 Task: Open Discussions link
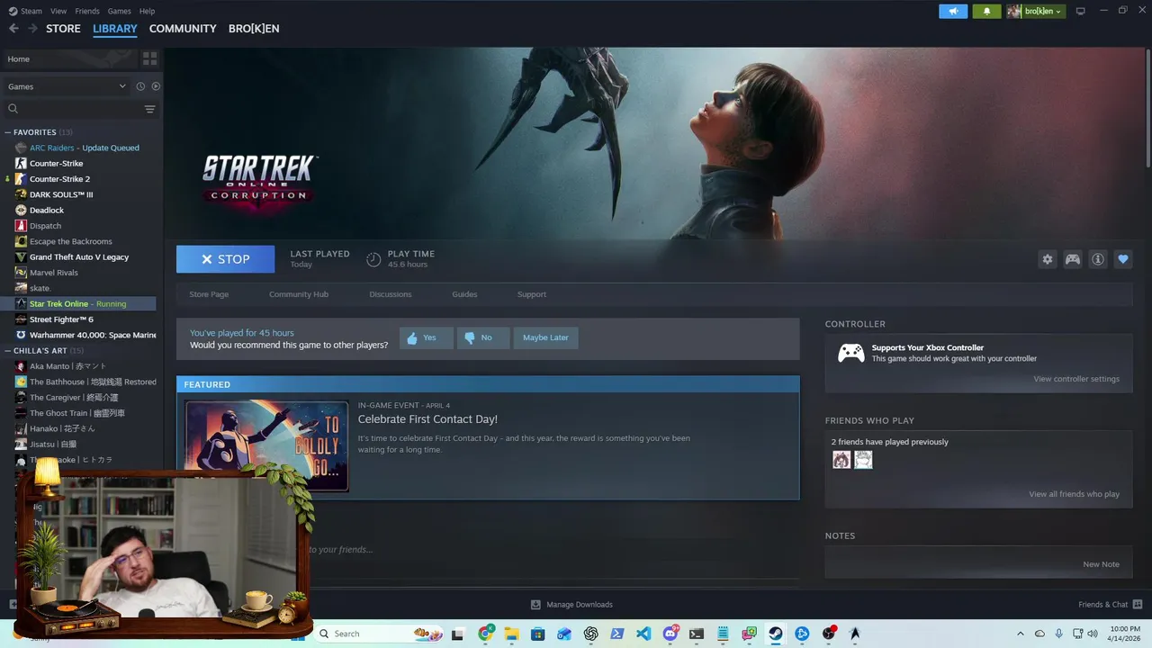[x=391, y=294]
